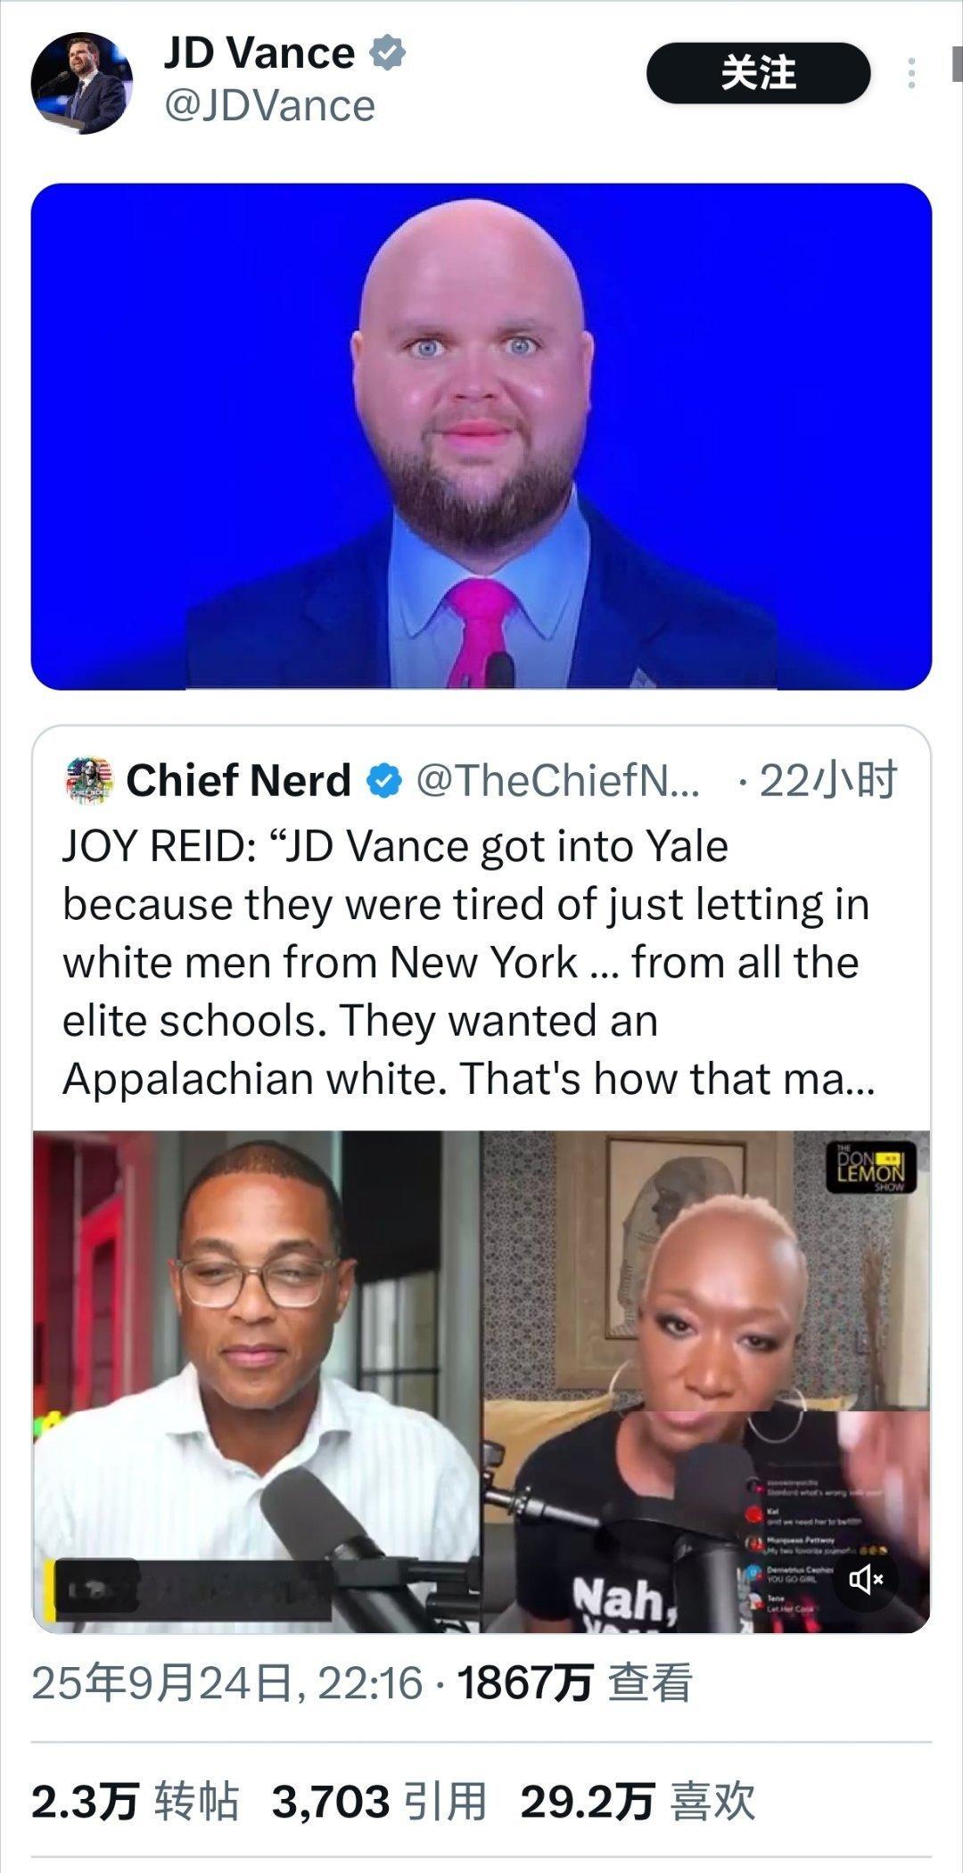Open the 2.3万 转帖 reposts list

point(136,1802)
